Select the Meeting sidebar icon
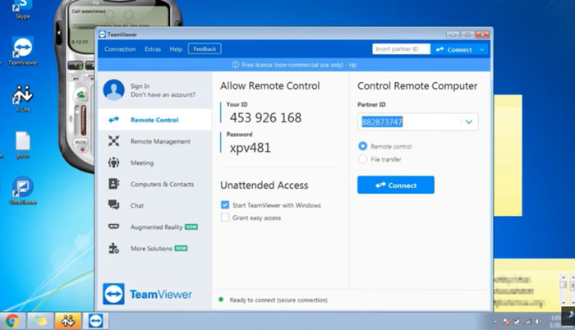 pos(113,163)
